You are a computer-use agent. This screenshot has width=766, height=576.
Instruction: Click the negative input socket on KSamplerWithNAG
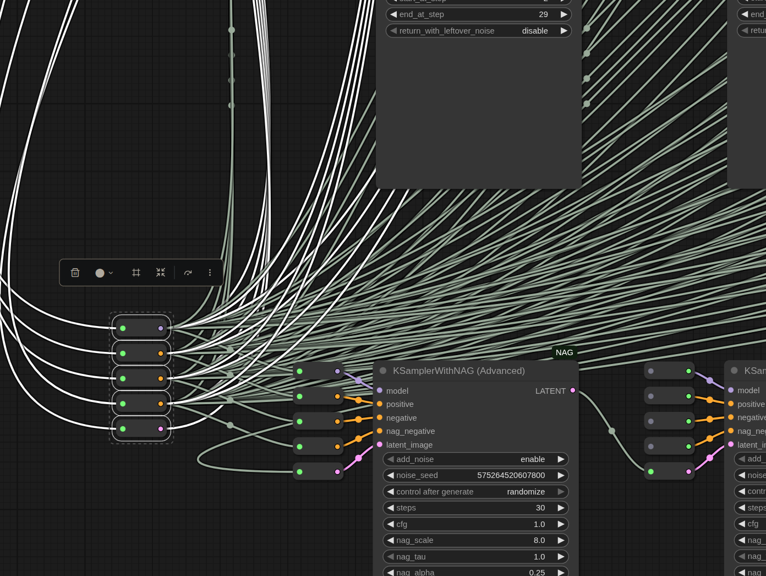click(x=380, y=417)
